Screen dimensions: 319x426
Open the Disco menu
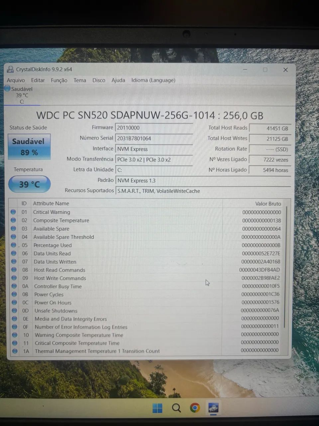pos(99,81)
